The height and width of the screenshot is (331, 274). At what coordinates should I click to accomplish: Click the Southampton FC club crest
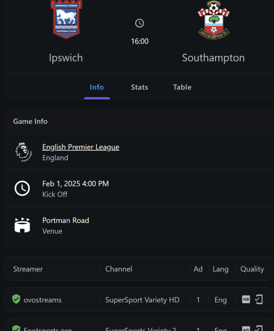214,19
